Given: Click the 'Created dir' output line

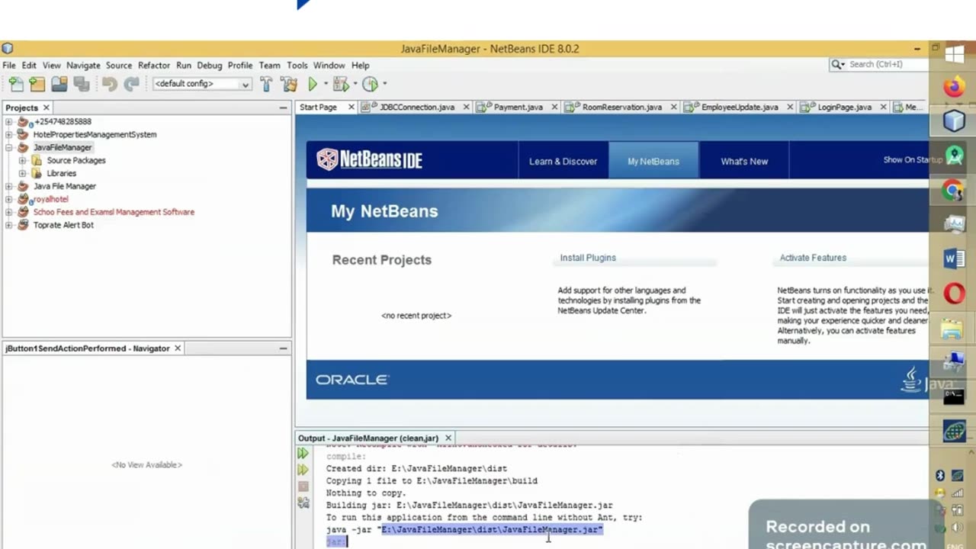Looking at the screenshot, I should pos(416,469).
